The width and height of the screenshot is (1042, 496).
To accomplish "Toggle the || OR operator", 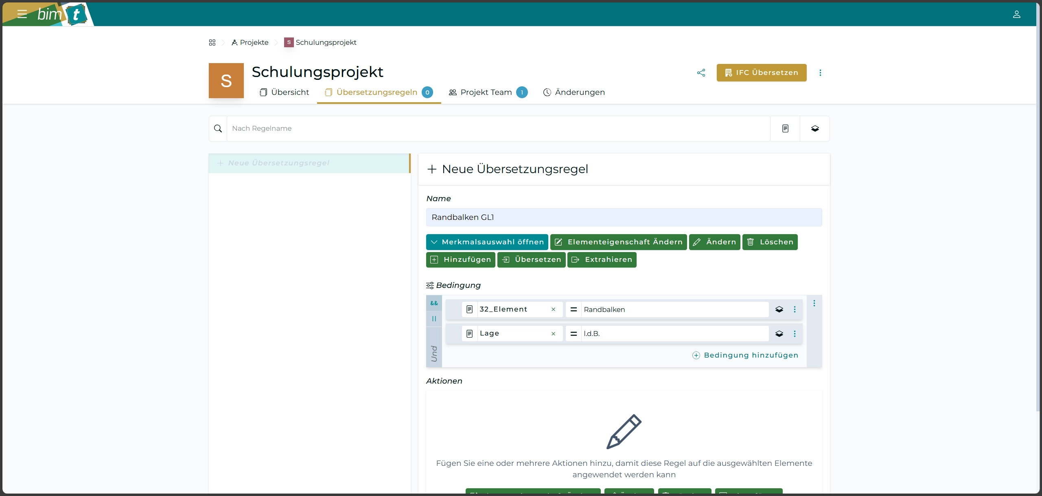I will [x=434, y=319].
